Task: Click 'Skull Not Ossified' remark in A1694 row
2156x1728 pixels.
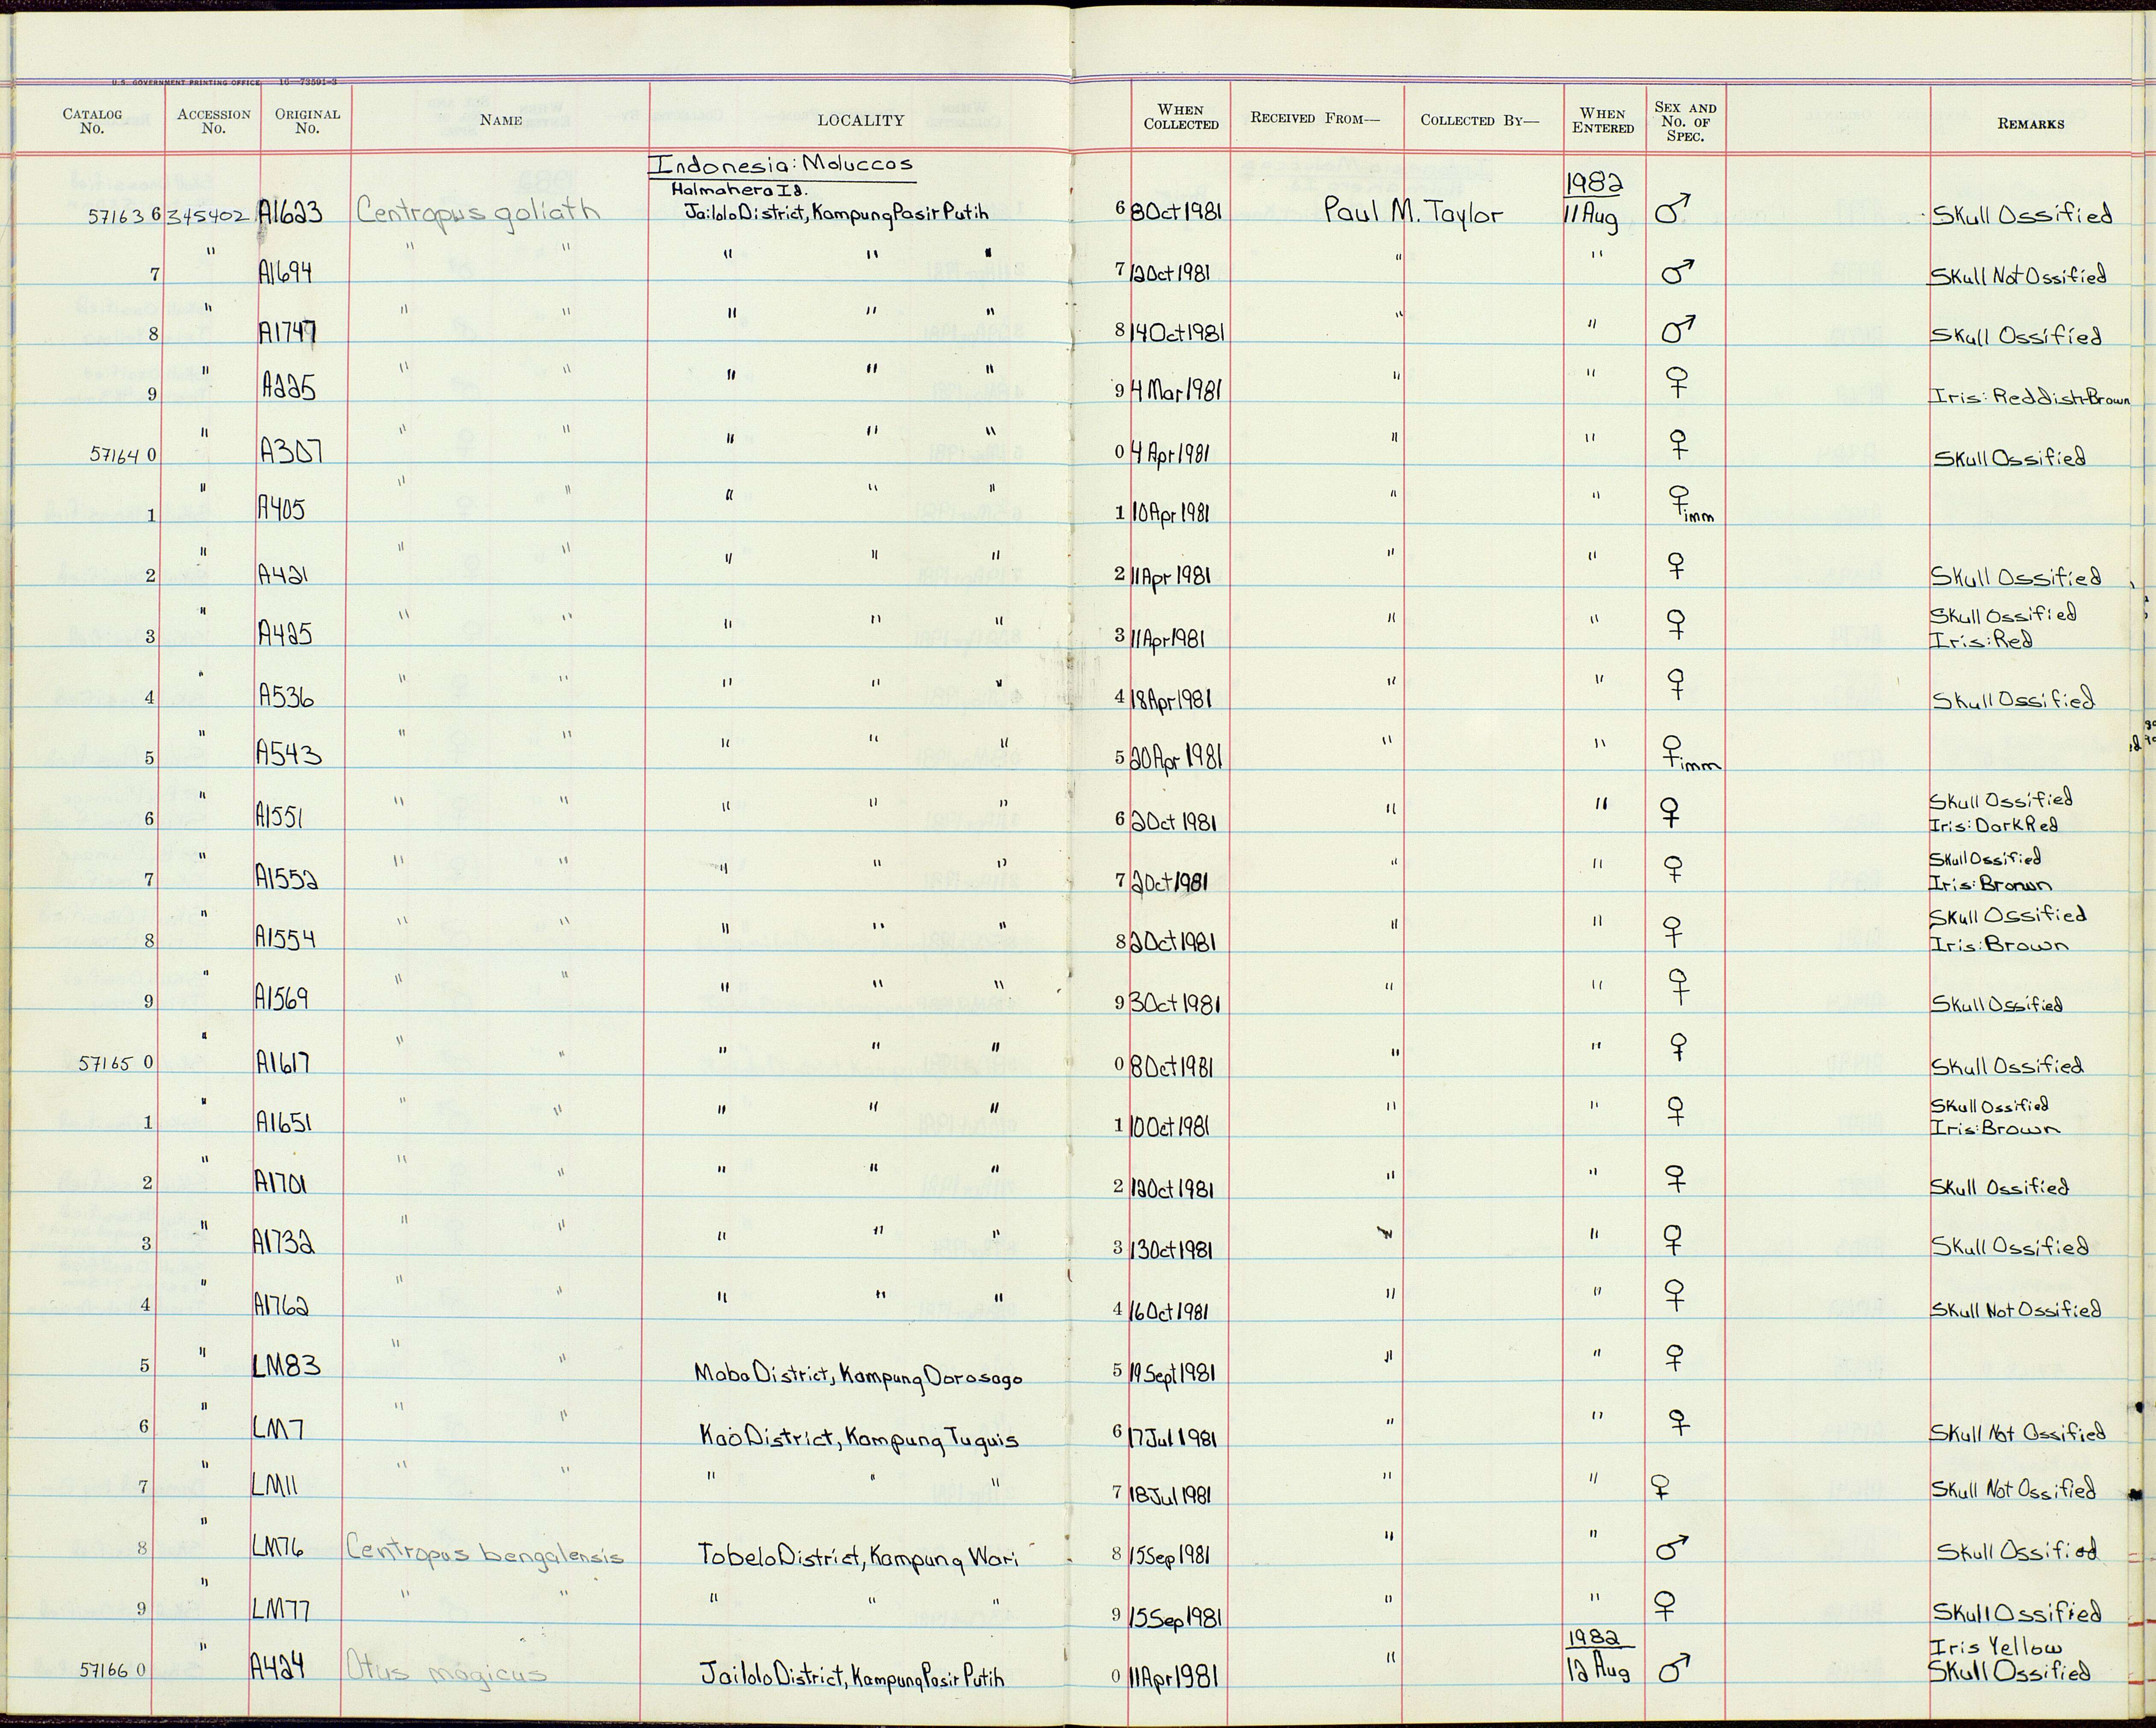Action: [2019, 276]
